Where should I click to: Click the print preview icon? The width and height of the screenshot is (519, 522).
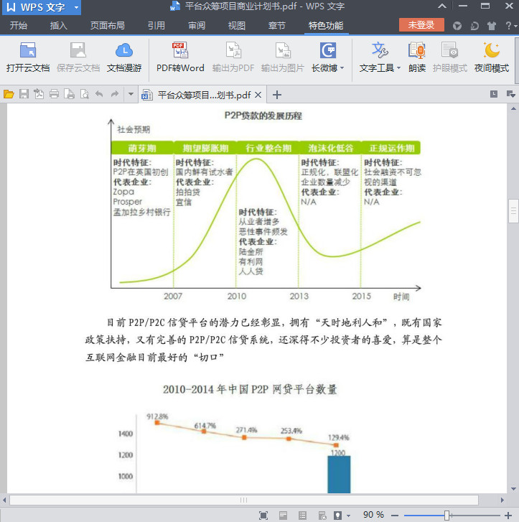(85, 94)
